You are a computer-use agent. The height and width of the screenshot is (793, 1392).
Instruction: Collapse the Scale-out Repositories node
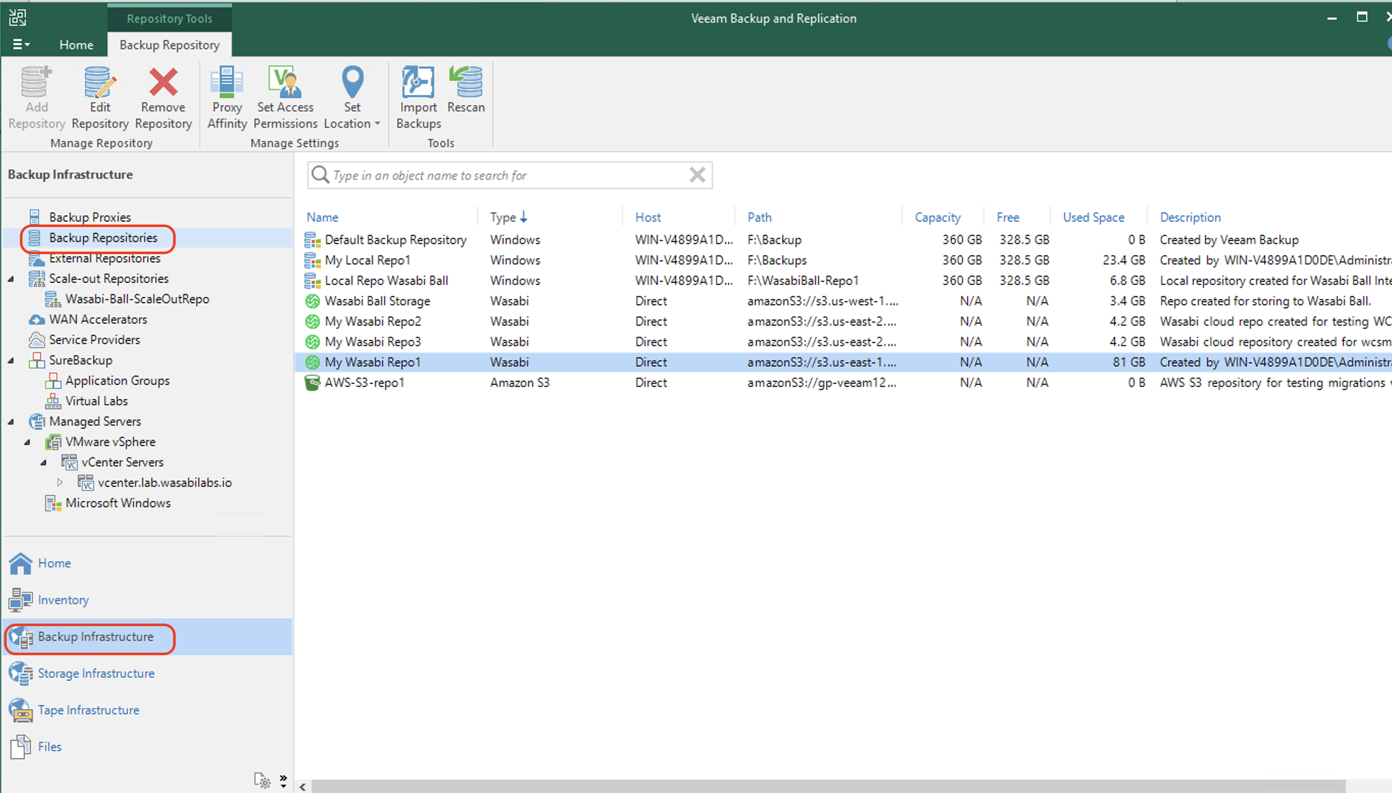pos(11,279)
